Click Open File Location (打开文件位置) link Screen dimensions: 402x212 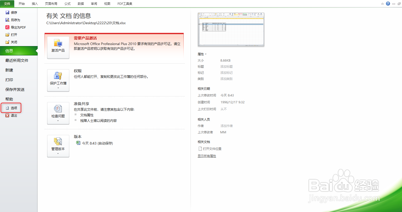(x=212, y=149)
